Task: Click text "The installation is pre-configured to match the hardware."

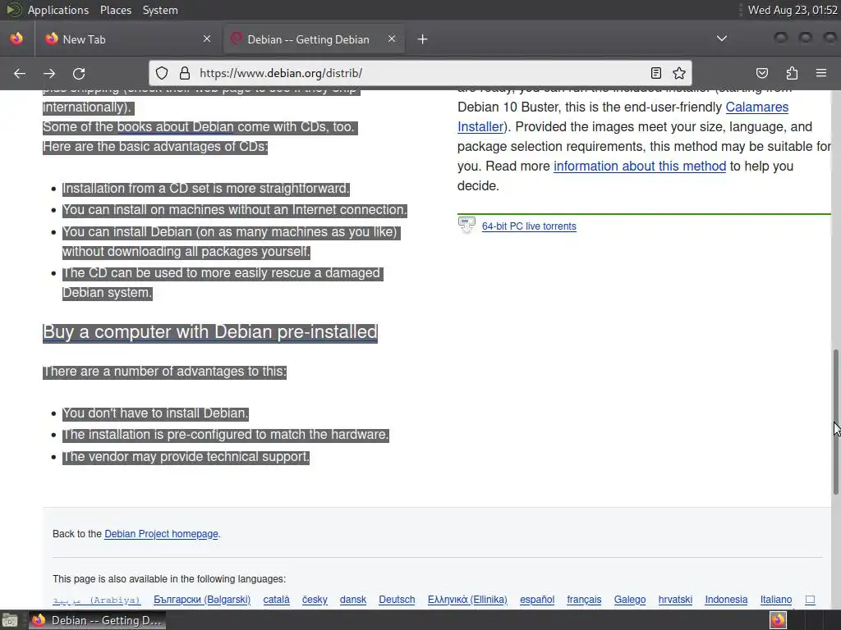Action: (225, 435)
